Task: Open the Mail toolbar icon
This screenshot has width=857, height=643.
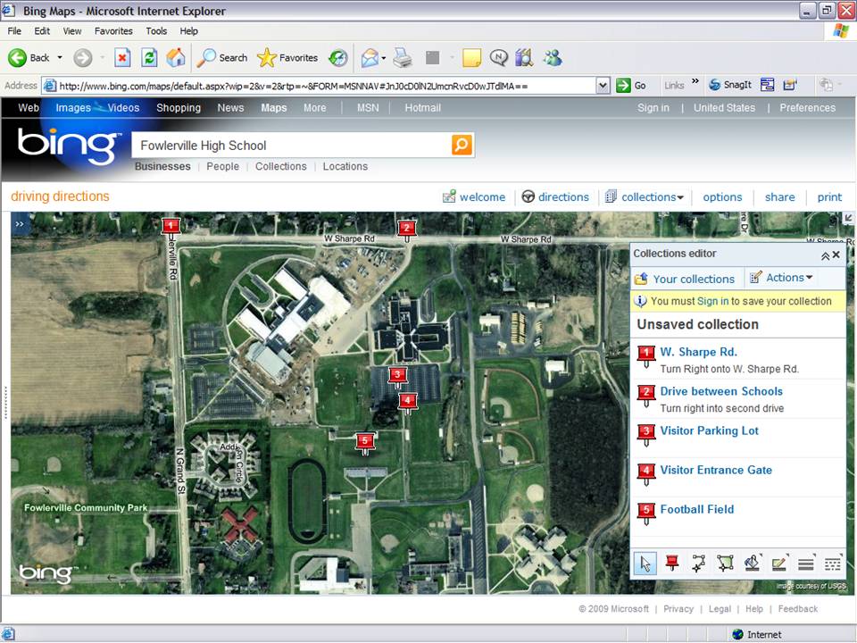Action: 370,57
